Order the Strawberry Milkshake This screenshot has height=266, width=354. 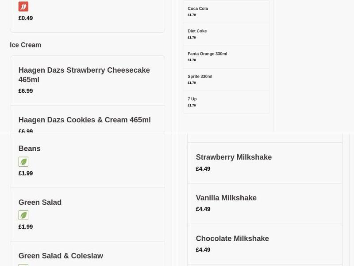click(234, 157)
